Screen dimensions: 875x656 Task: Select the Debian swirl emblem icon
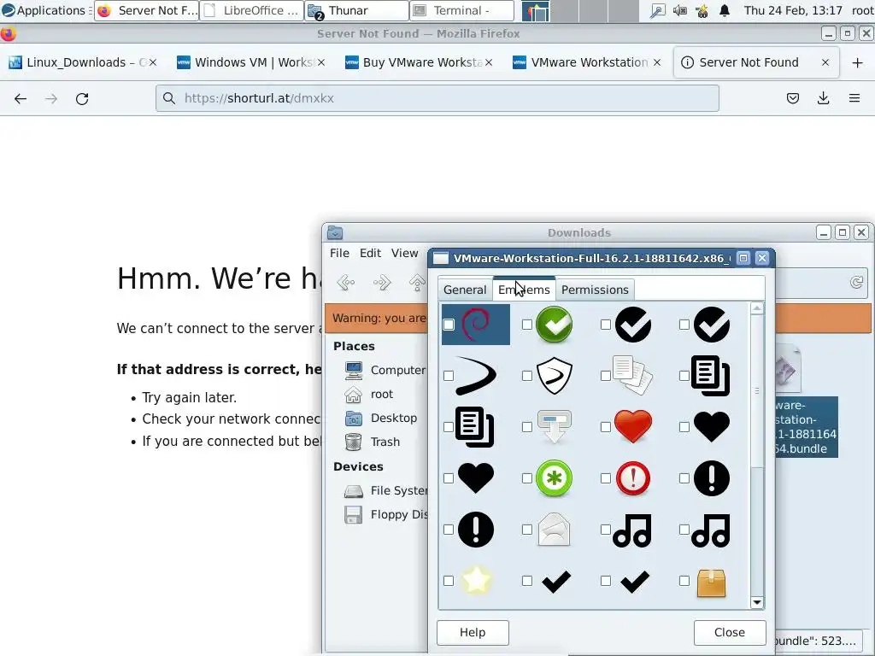(476, 324)
